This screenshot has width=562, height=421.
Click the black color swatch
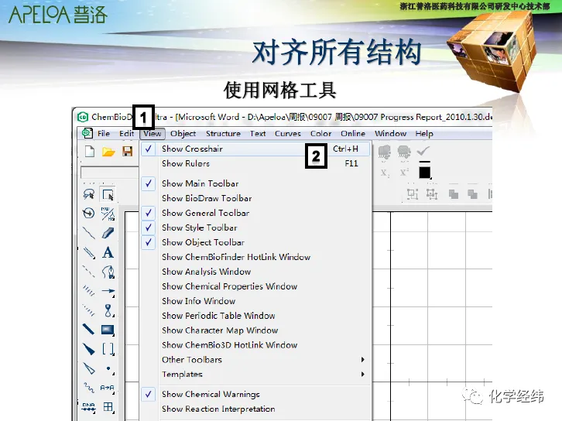tap(425, 172)
